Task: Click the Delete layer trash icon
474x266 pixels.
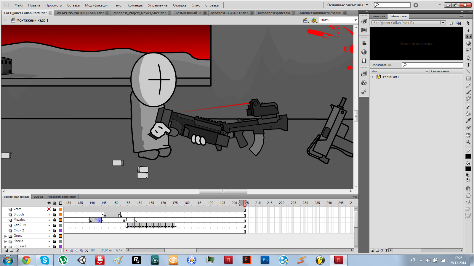Action: (17, 250)
